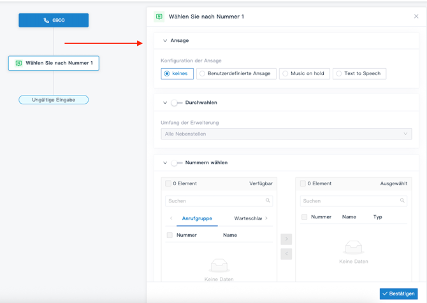This screenshot has height=303, width=427.
Task: Click the Bestätigen button
Action: (398, 293)
